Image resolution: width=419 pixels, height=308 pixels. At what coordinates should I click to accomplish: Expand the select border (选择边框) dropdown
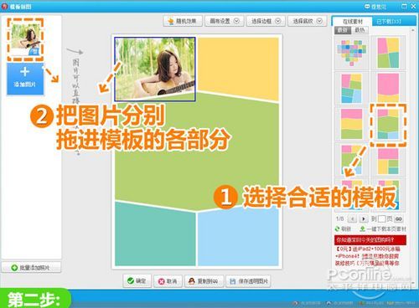(x=266, y=21)
